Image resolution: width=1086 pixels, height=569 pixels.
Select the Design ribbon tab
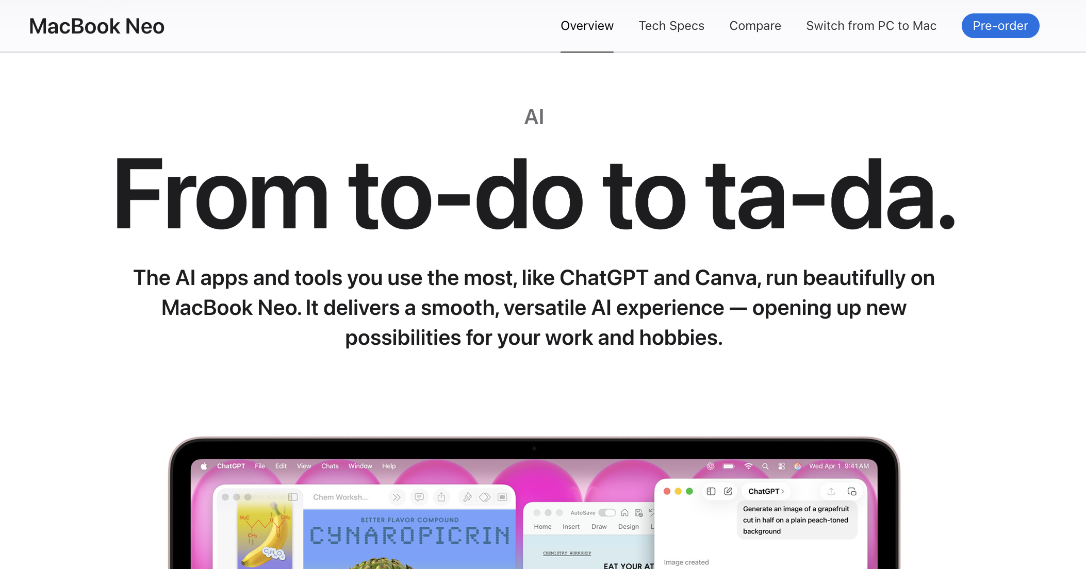point(628,527)
